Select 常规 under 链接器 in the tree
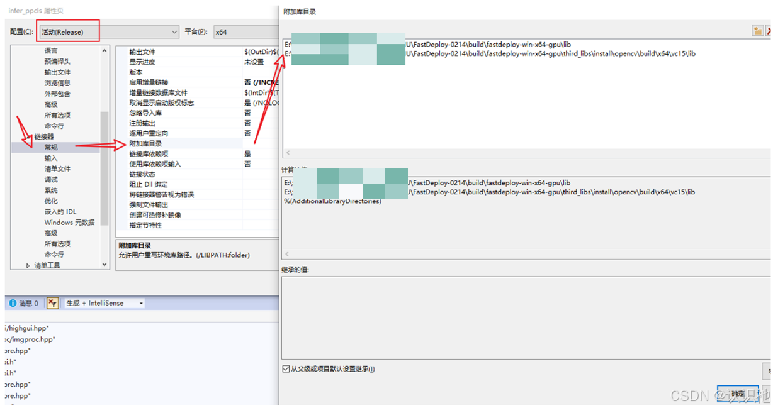Viewport: 773px width, 408px height. pyautogui.click(x=51, y=147)
